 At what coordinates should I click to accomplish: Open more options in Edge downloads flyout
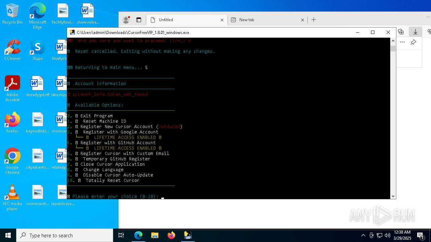402,42
